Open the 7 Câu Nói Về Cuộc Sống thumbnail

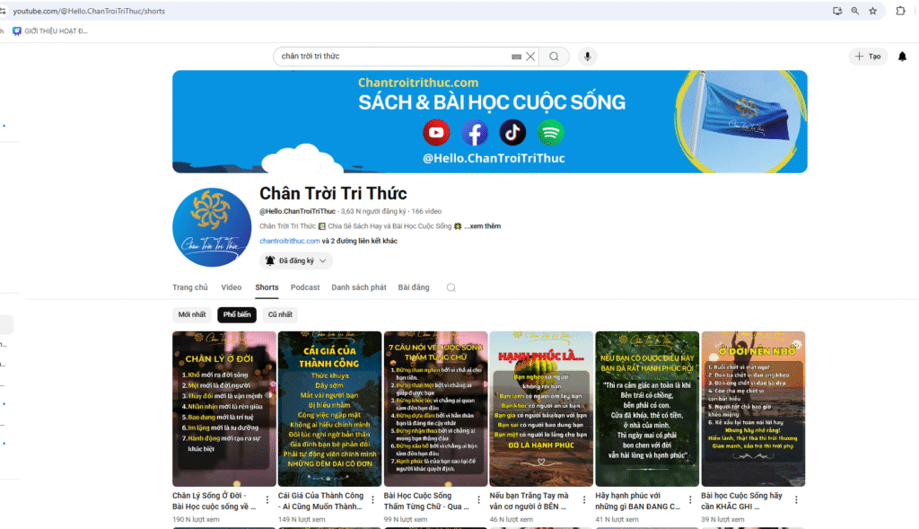click(435, 409)
